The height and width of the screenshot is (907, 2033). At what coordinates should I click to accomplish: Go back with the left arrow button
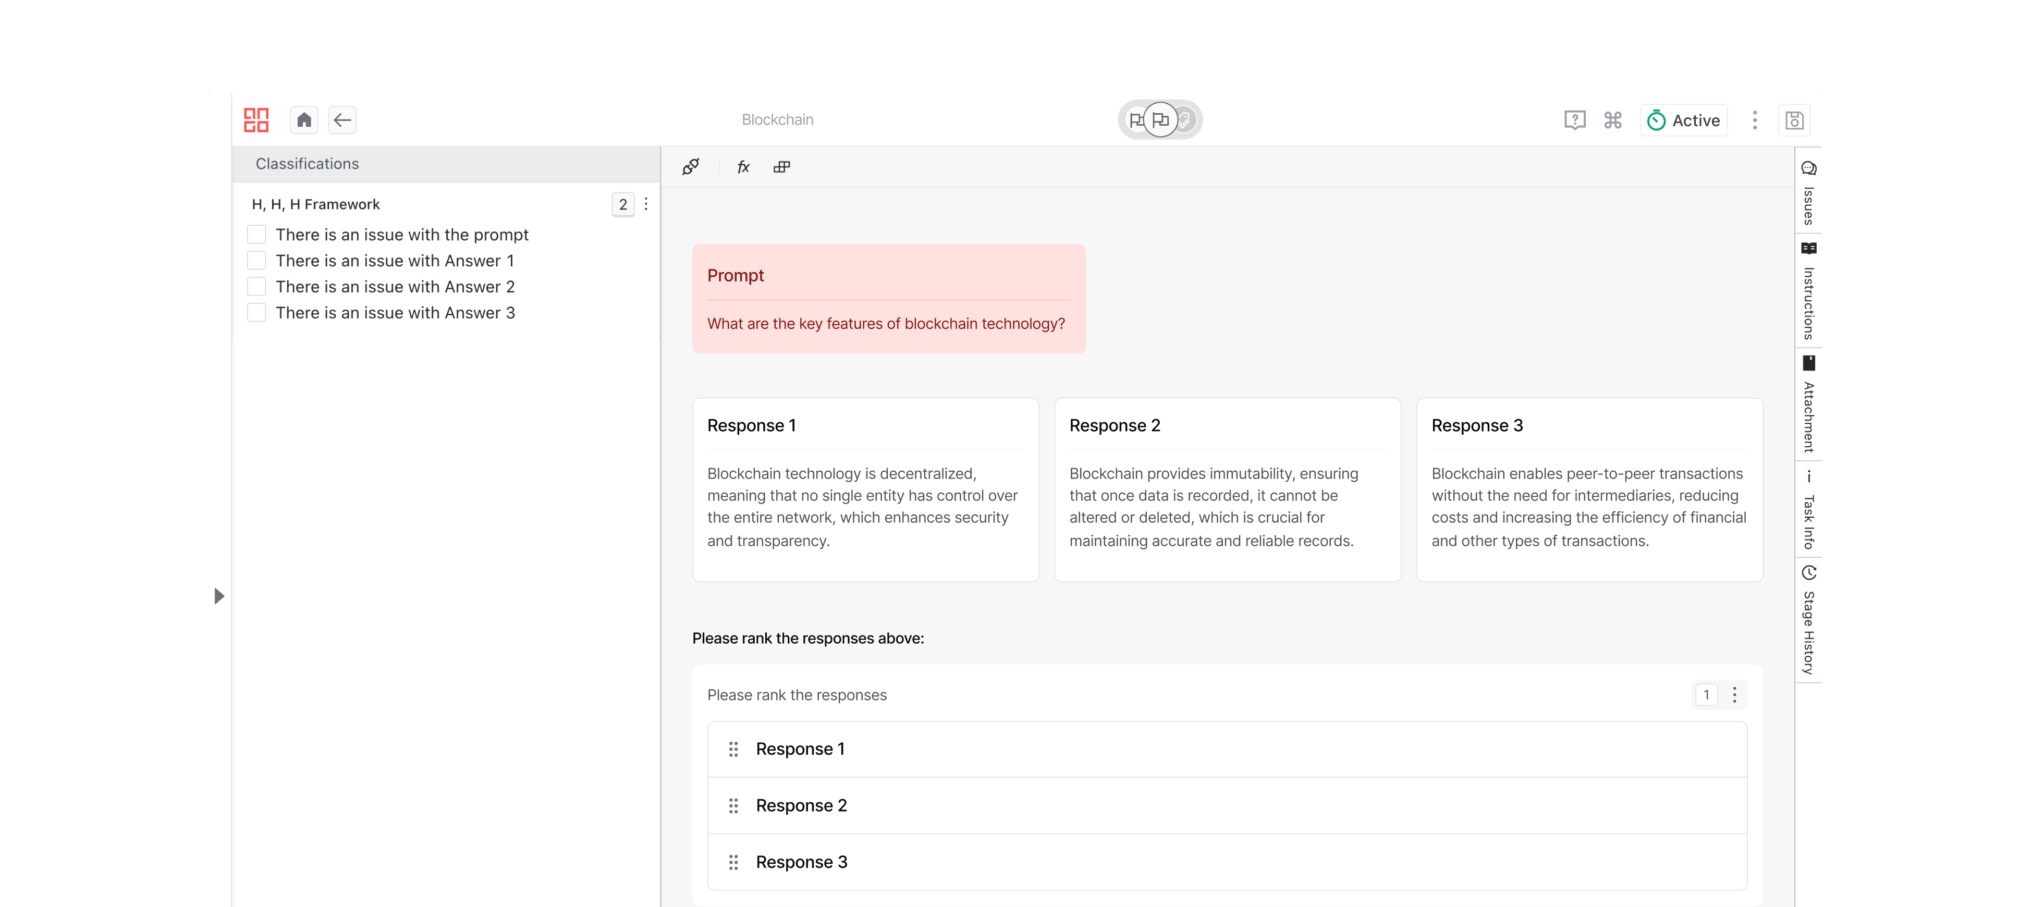pos(342,120)
